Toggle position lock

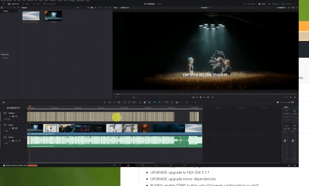pyautogui.click(x=149, y=102)
